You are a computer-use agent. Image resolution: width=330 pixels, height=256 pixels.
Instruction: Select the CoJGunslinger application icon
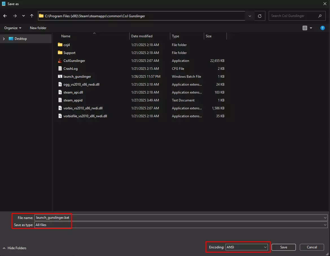click(x=60, y=61)
